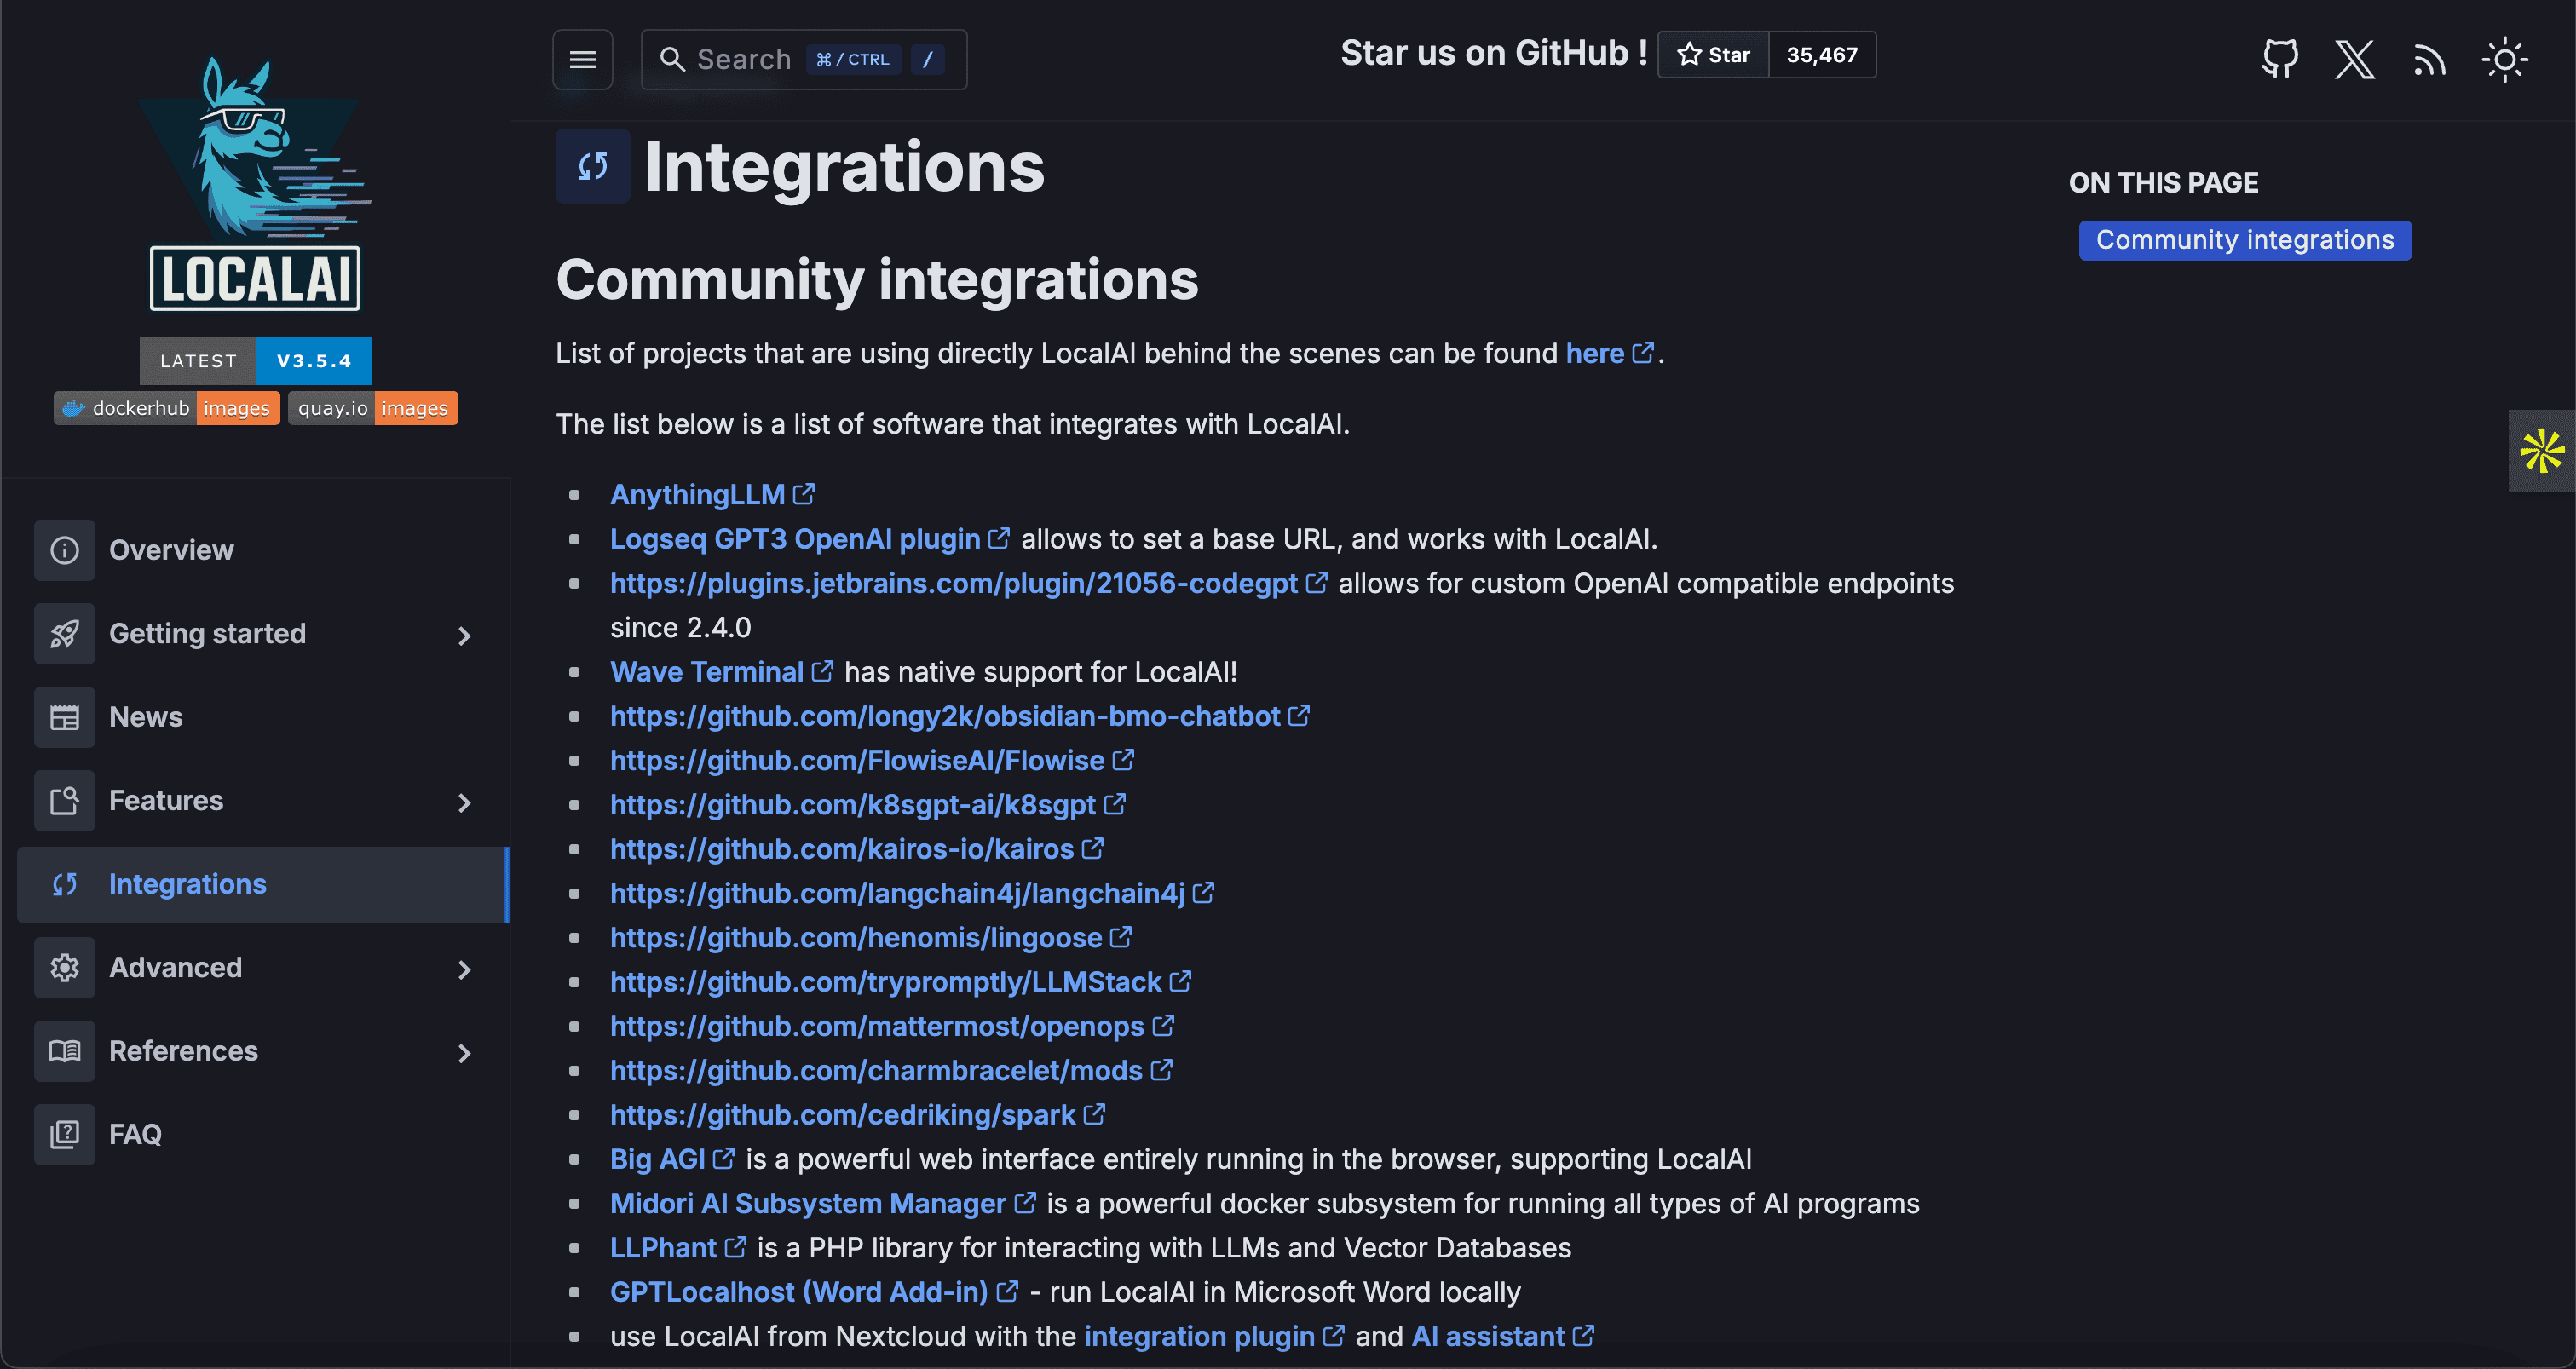The image size is (2576, 1369).
Task: Open the JetBrains codegpt plugin link
Action: tap(954, 583)
